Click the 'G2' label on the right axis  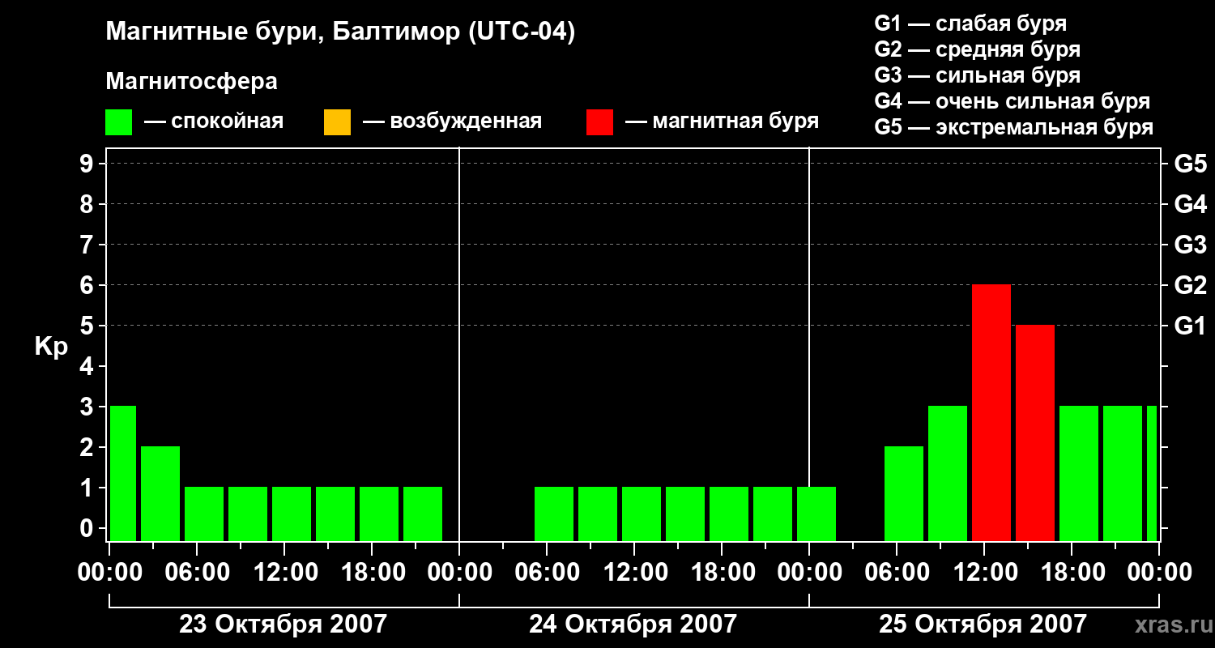point(1191,286)
